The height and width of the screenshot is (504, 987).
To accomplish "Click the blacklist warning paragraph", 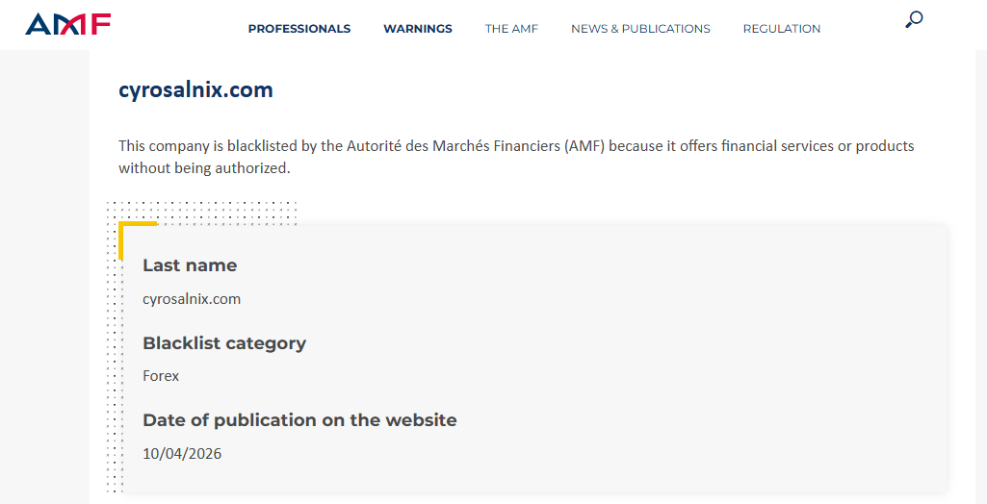I will [x=516, y=157].
